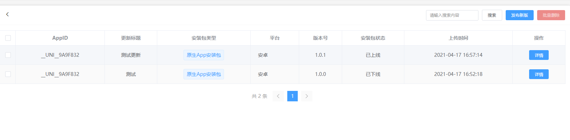
Task: Click the 更新标题 column header
Action: coord(131,38)
